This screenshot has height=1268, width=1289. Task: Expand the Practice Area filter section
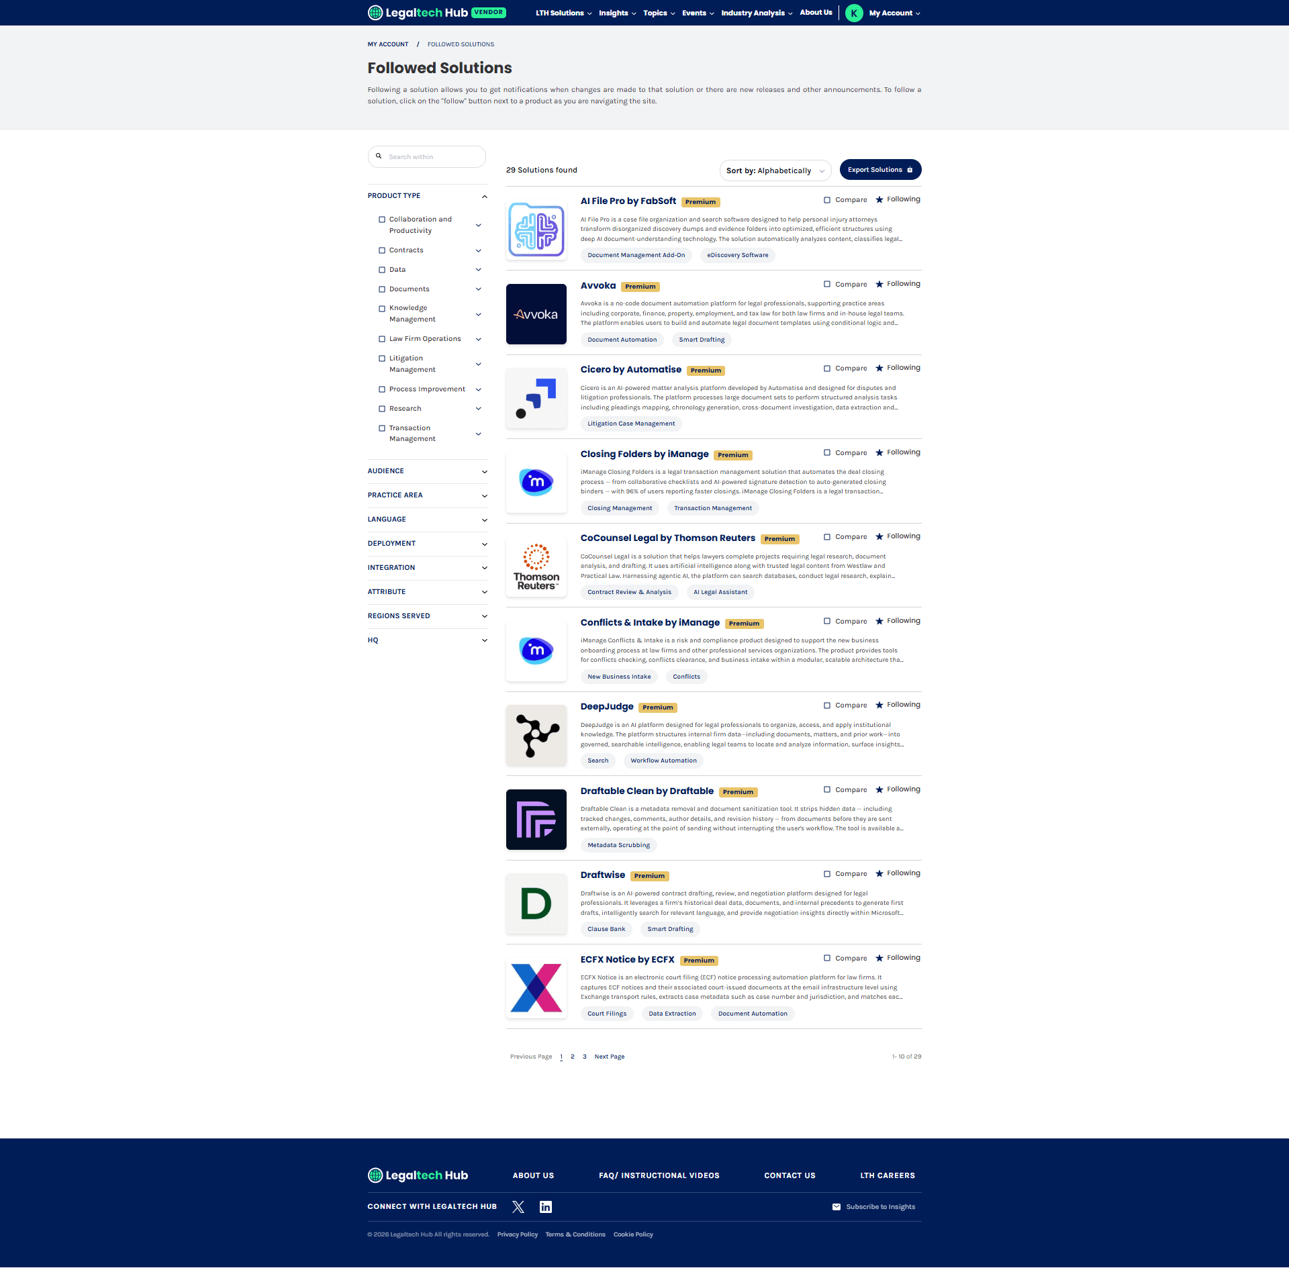428,495
